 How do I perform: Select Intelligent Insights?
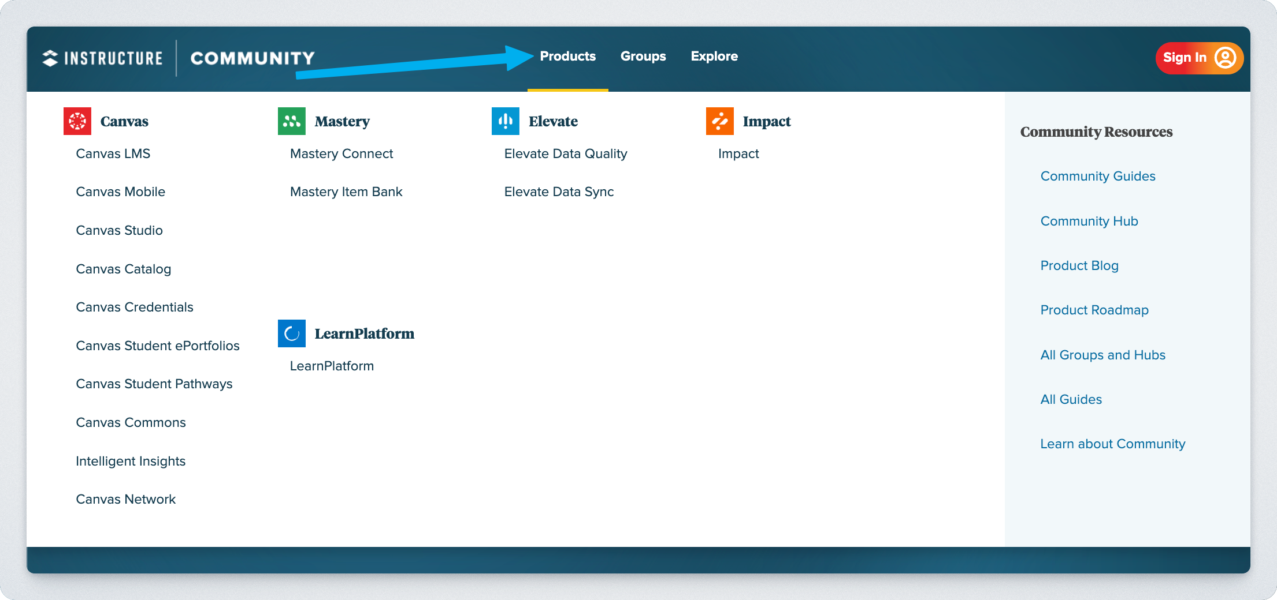click(x=131, y=461)
